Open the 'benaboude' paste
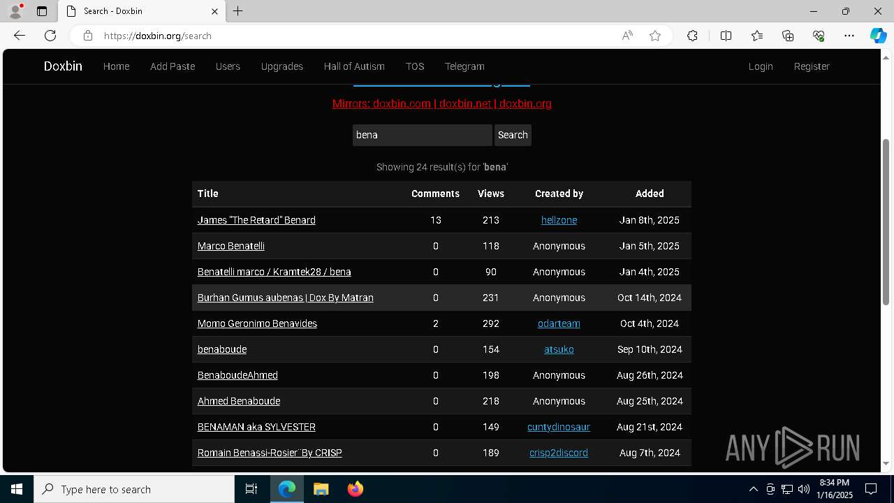 click(x=222, y=349)
